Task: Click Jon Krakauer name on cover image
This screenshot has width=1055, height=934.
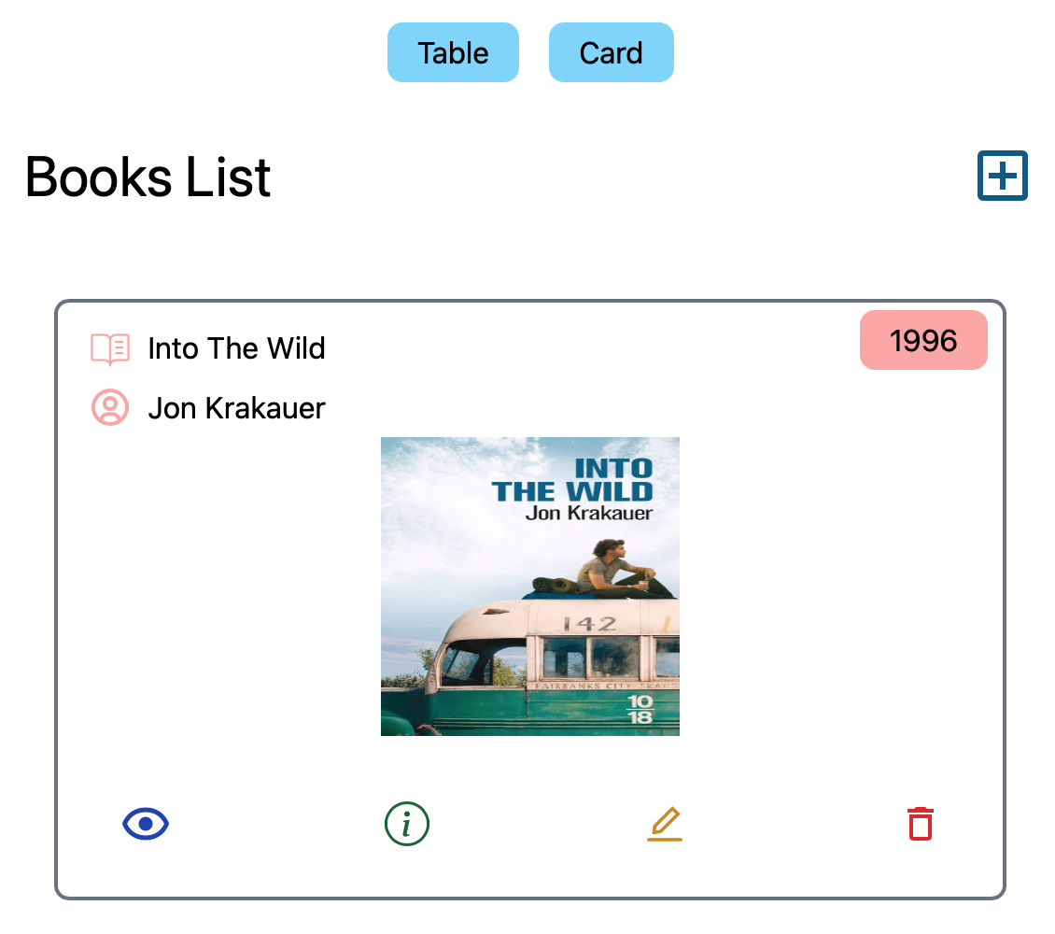Action: pyautogui.click(x=589, y=514)
